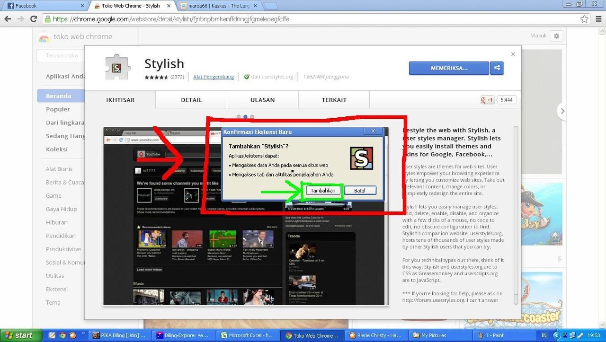Open a new browser tab
Viewport: 606px width, 342px height.
[270, 6]
